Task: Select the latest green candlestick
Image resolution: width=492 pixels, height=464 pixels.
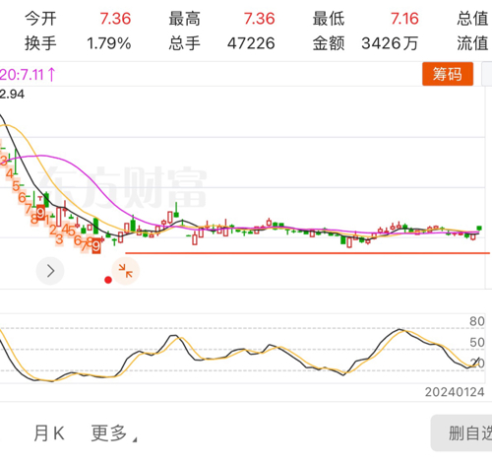Action: click(x=479, y=229)
